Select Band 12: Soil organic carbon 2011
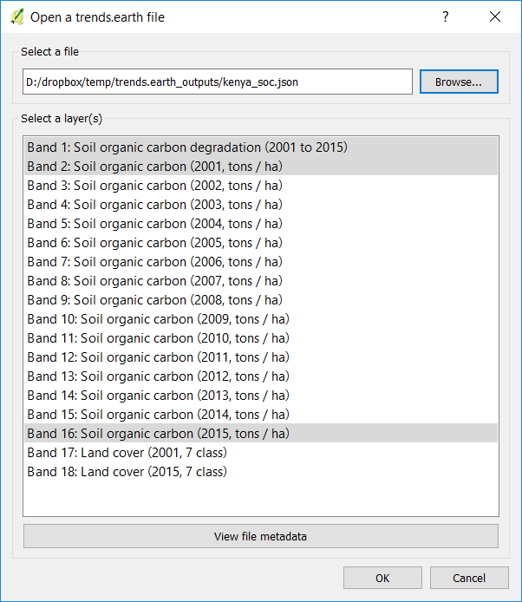Image resolution: width=522 pixels, height=602 pixels. [x=261, y=357]
